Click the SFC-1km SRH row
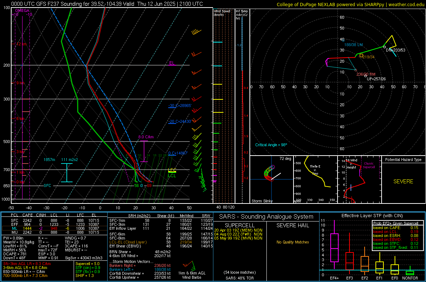 [x=161, y=220]
